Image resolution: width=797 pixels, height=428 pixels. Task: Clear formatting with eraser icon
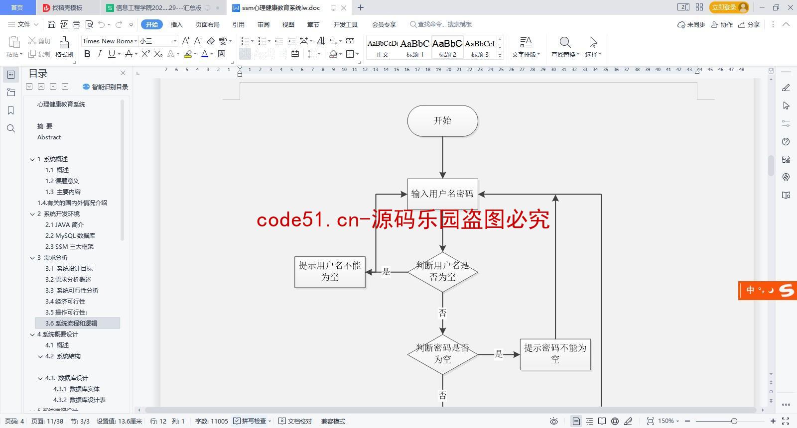211,41
